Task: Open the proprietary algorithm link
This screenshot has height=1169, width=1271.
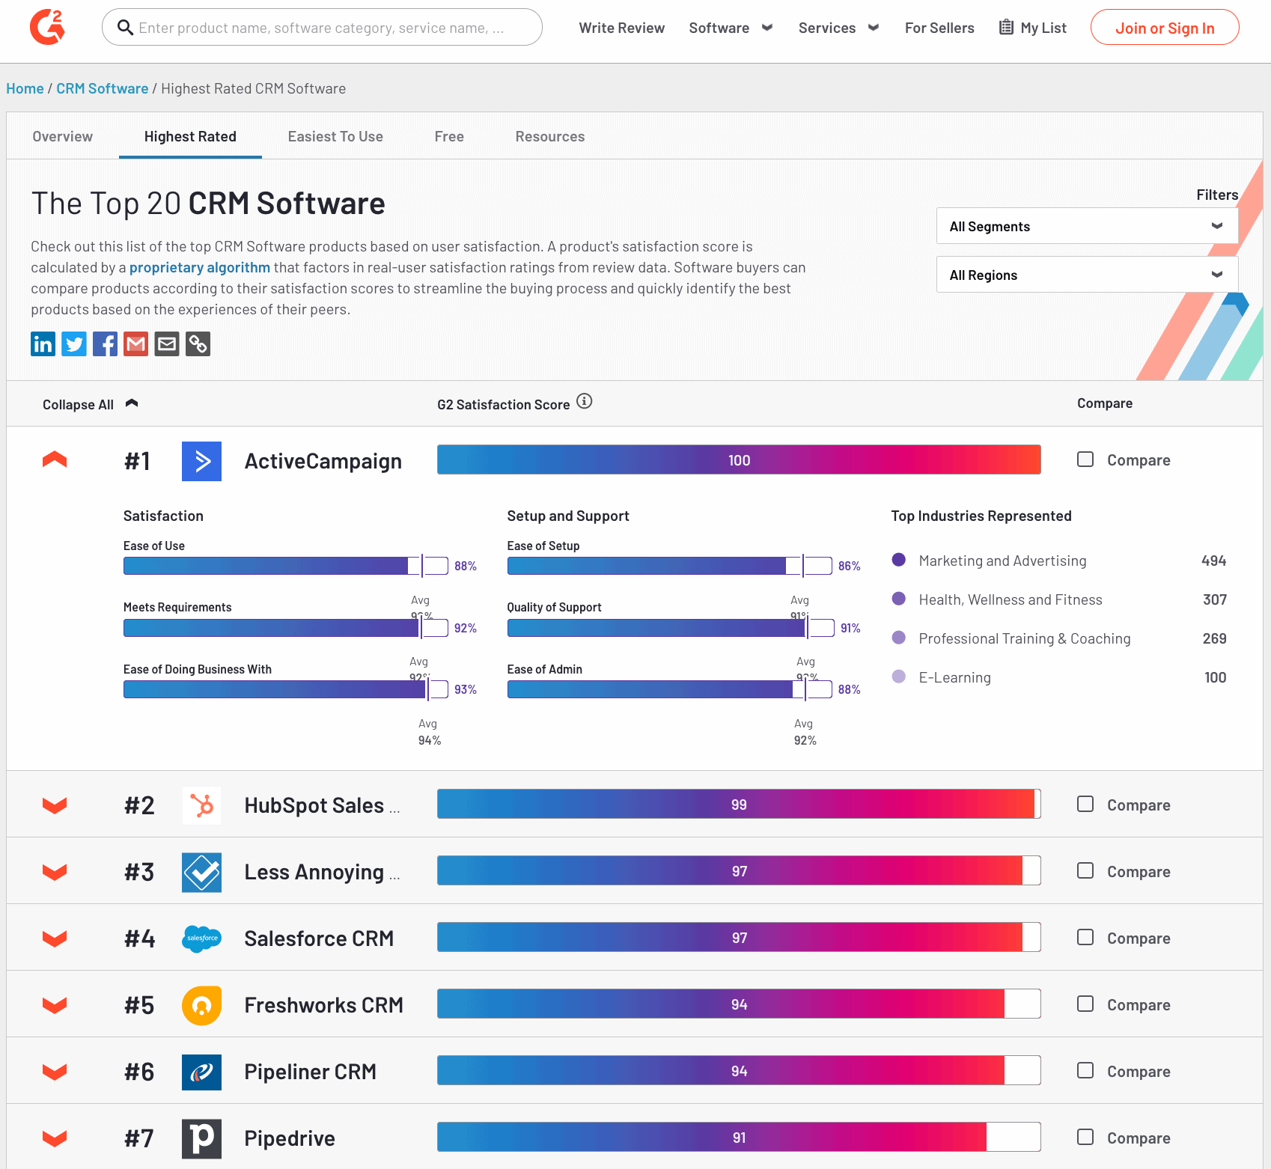Action: click(x=199, y=266)
